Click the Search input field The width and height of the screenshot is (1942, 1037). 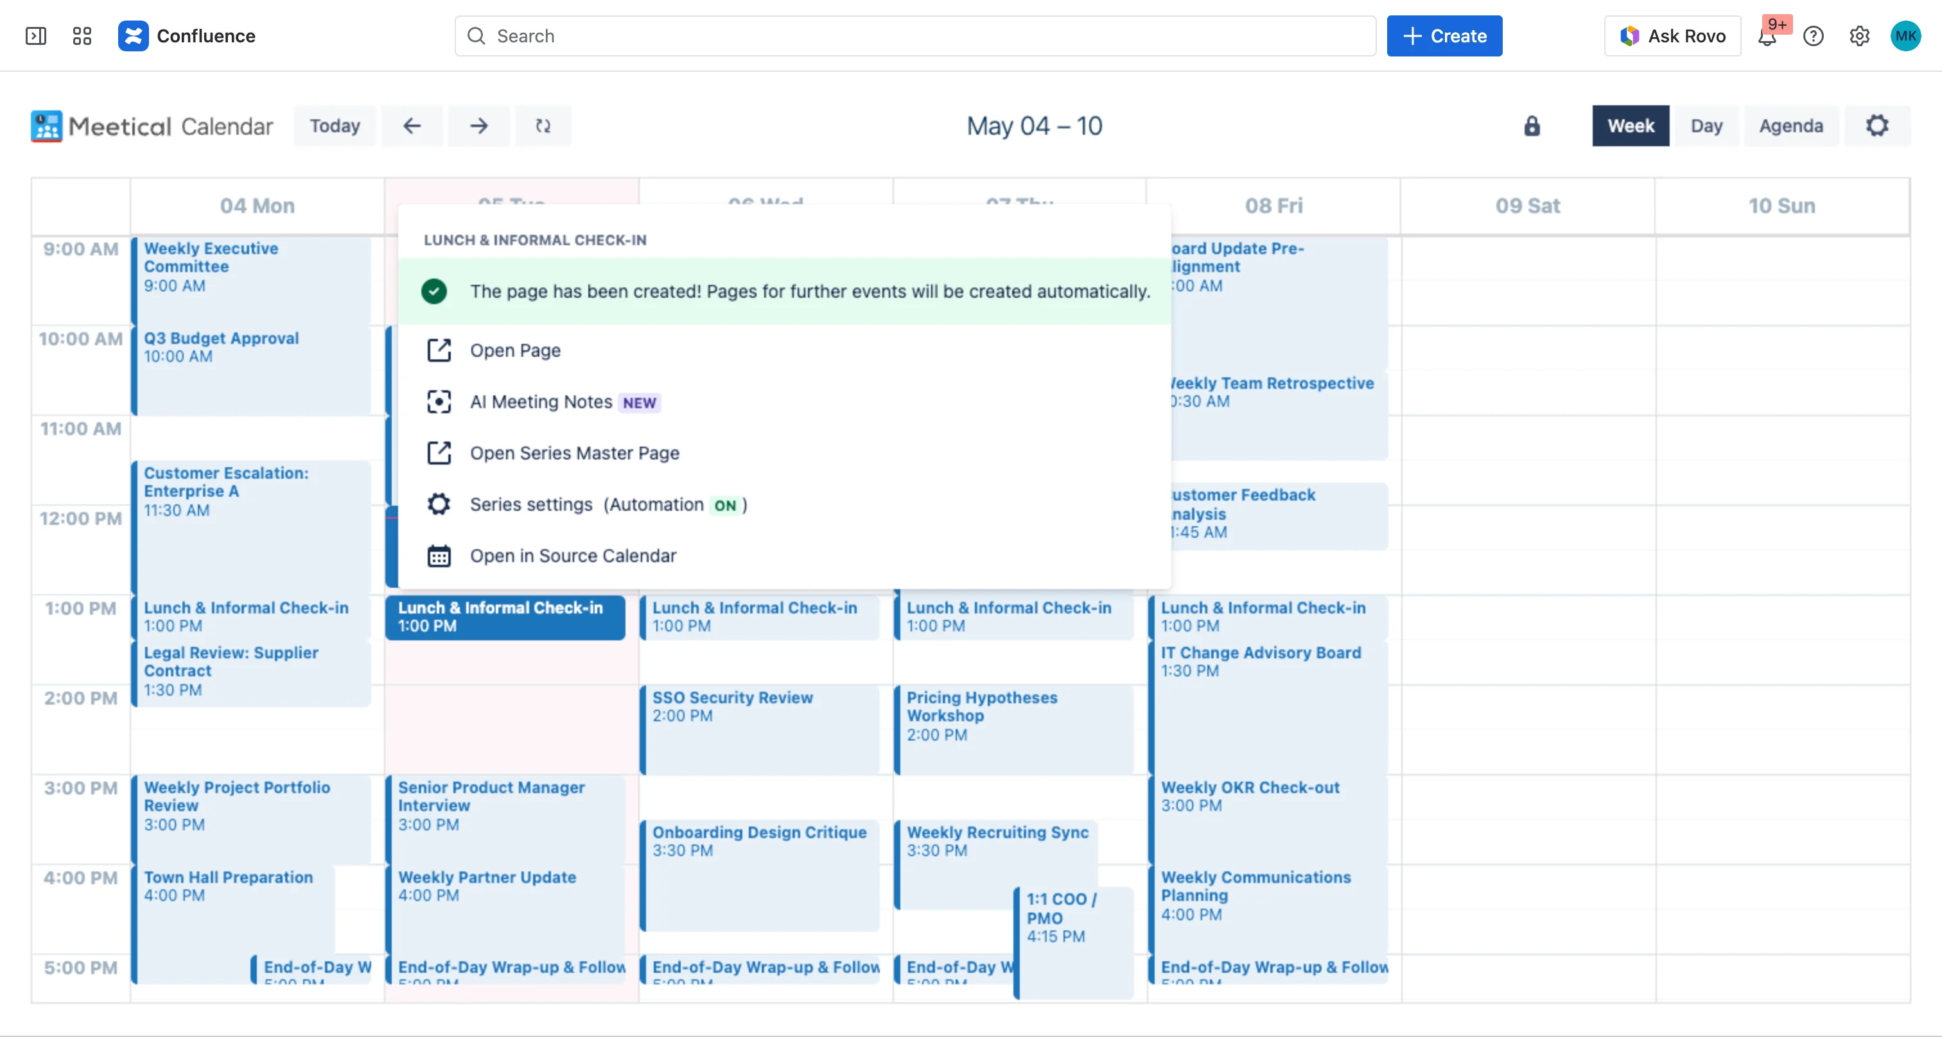click(x=915, y=36)
